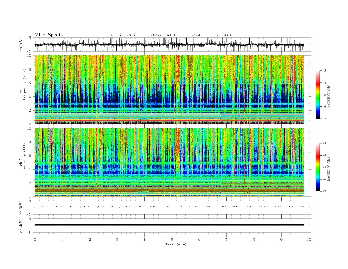Click the "5" time axis tick label
The image size is (348, 269).
point(172,240)
